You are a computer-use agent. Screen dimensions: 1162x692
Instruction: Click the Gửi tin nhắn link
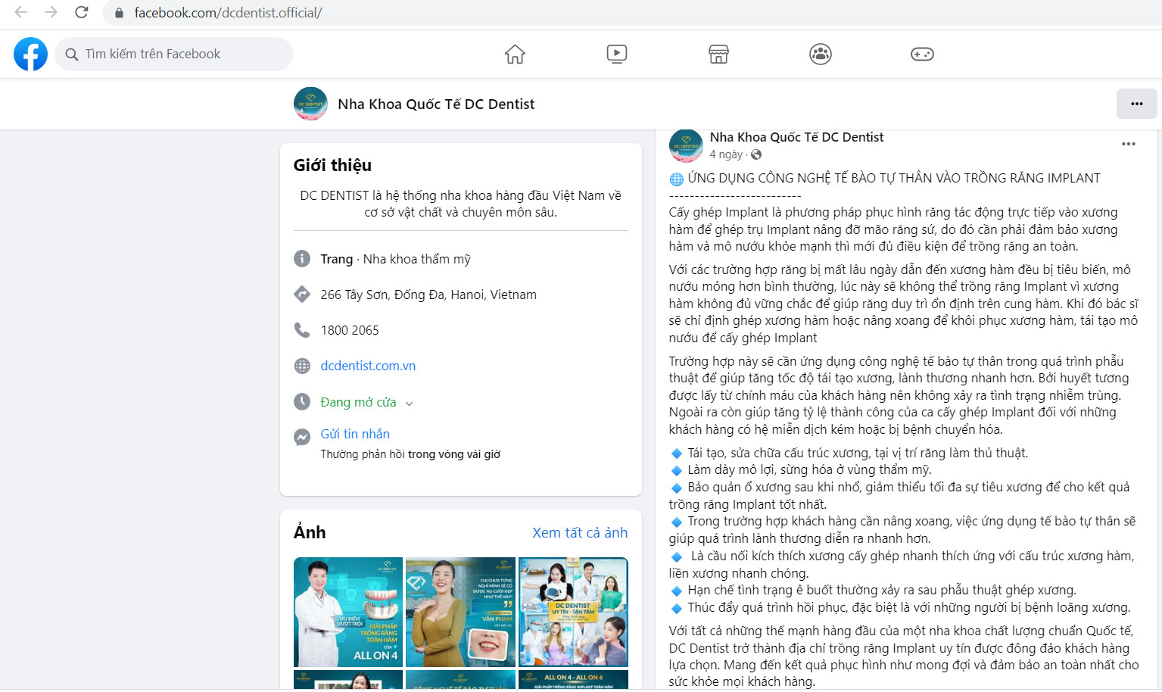pyautogui.click(x=355, y=434)
